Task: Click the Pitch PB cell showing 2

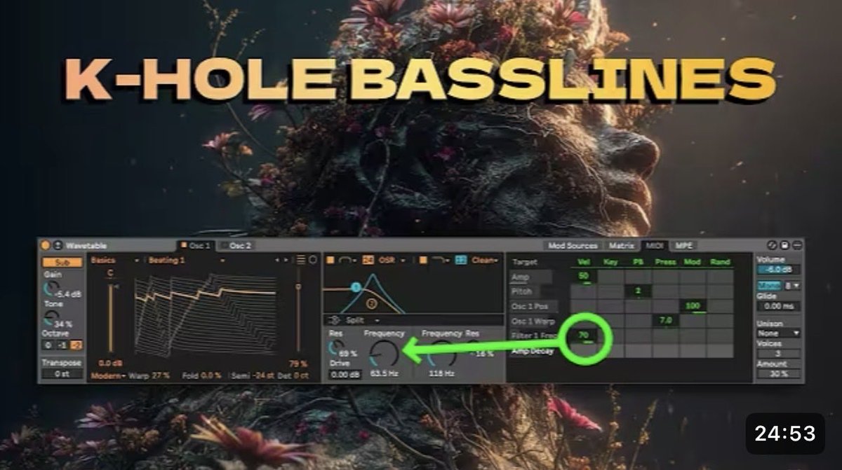Action: (x=639, y=291)
